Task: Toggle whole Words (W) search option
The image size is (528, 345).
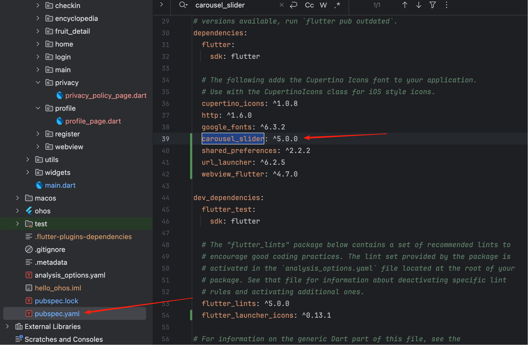Action: pyautogui.click(x=323, y=5)
